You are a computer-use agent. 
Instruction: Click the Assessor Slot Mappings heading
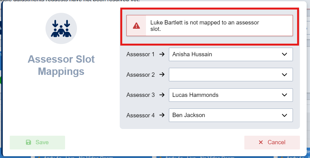[x=61, y=65]
